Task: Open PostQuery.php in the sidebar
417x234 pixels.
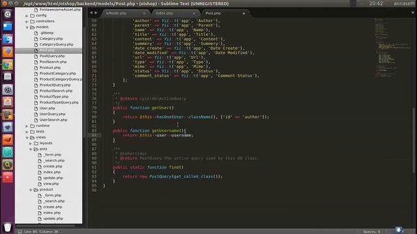Action: 52,56
